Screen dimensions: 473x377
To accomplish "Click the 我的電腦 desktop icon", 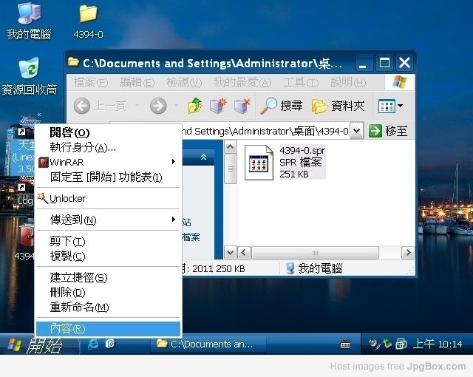I will coord(29,15).
